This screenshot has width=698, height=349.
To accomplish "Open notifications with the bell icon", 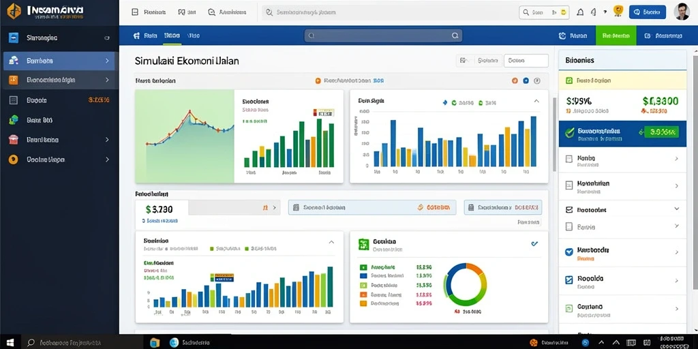I will (580, 12).
